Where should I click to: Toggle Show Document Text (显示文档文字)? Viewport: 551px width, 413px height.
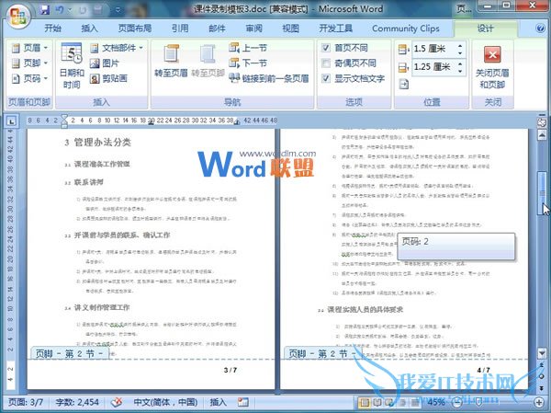pyautogui.click(x=354, y=78)
